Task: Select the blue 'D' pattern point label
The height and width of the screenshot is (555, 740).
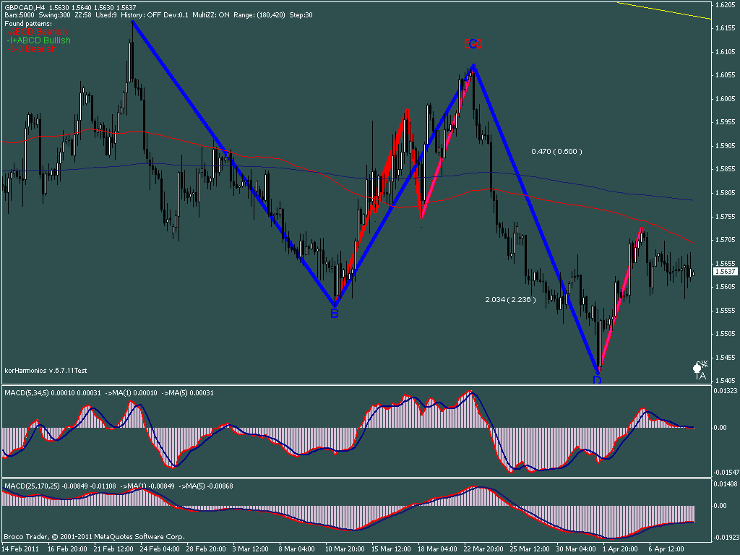Action: click(x=597, y=379)
